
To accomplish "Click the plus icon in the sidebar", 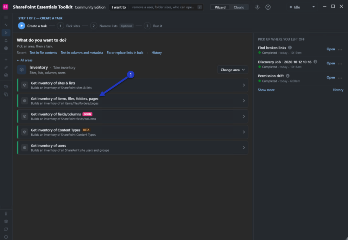I will point(6,60).
